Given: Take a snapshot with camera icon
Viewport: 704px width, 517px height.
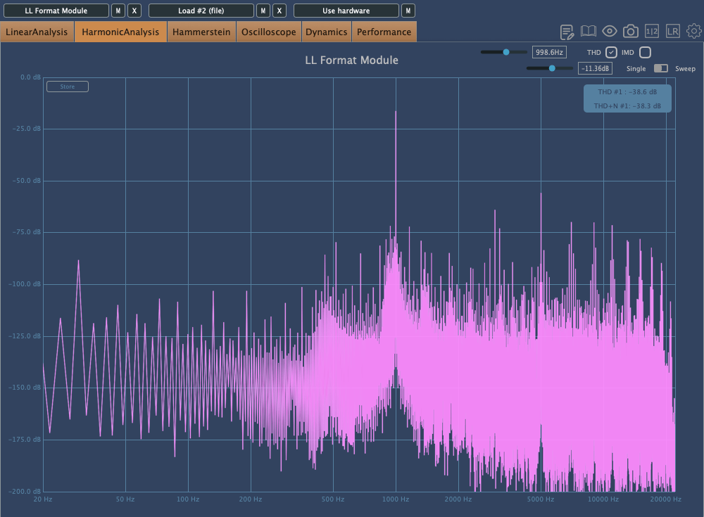Looking at the screenshot, I should click(631, 32).
